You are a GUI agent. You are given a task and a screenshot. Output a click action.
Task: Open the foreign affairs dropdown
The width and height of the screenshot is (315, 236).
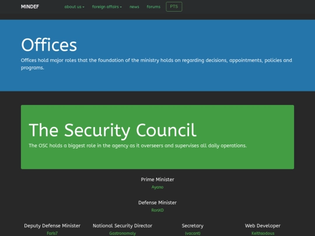107,6
